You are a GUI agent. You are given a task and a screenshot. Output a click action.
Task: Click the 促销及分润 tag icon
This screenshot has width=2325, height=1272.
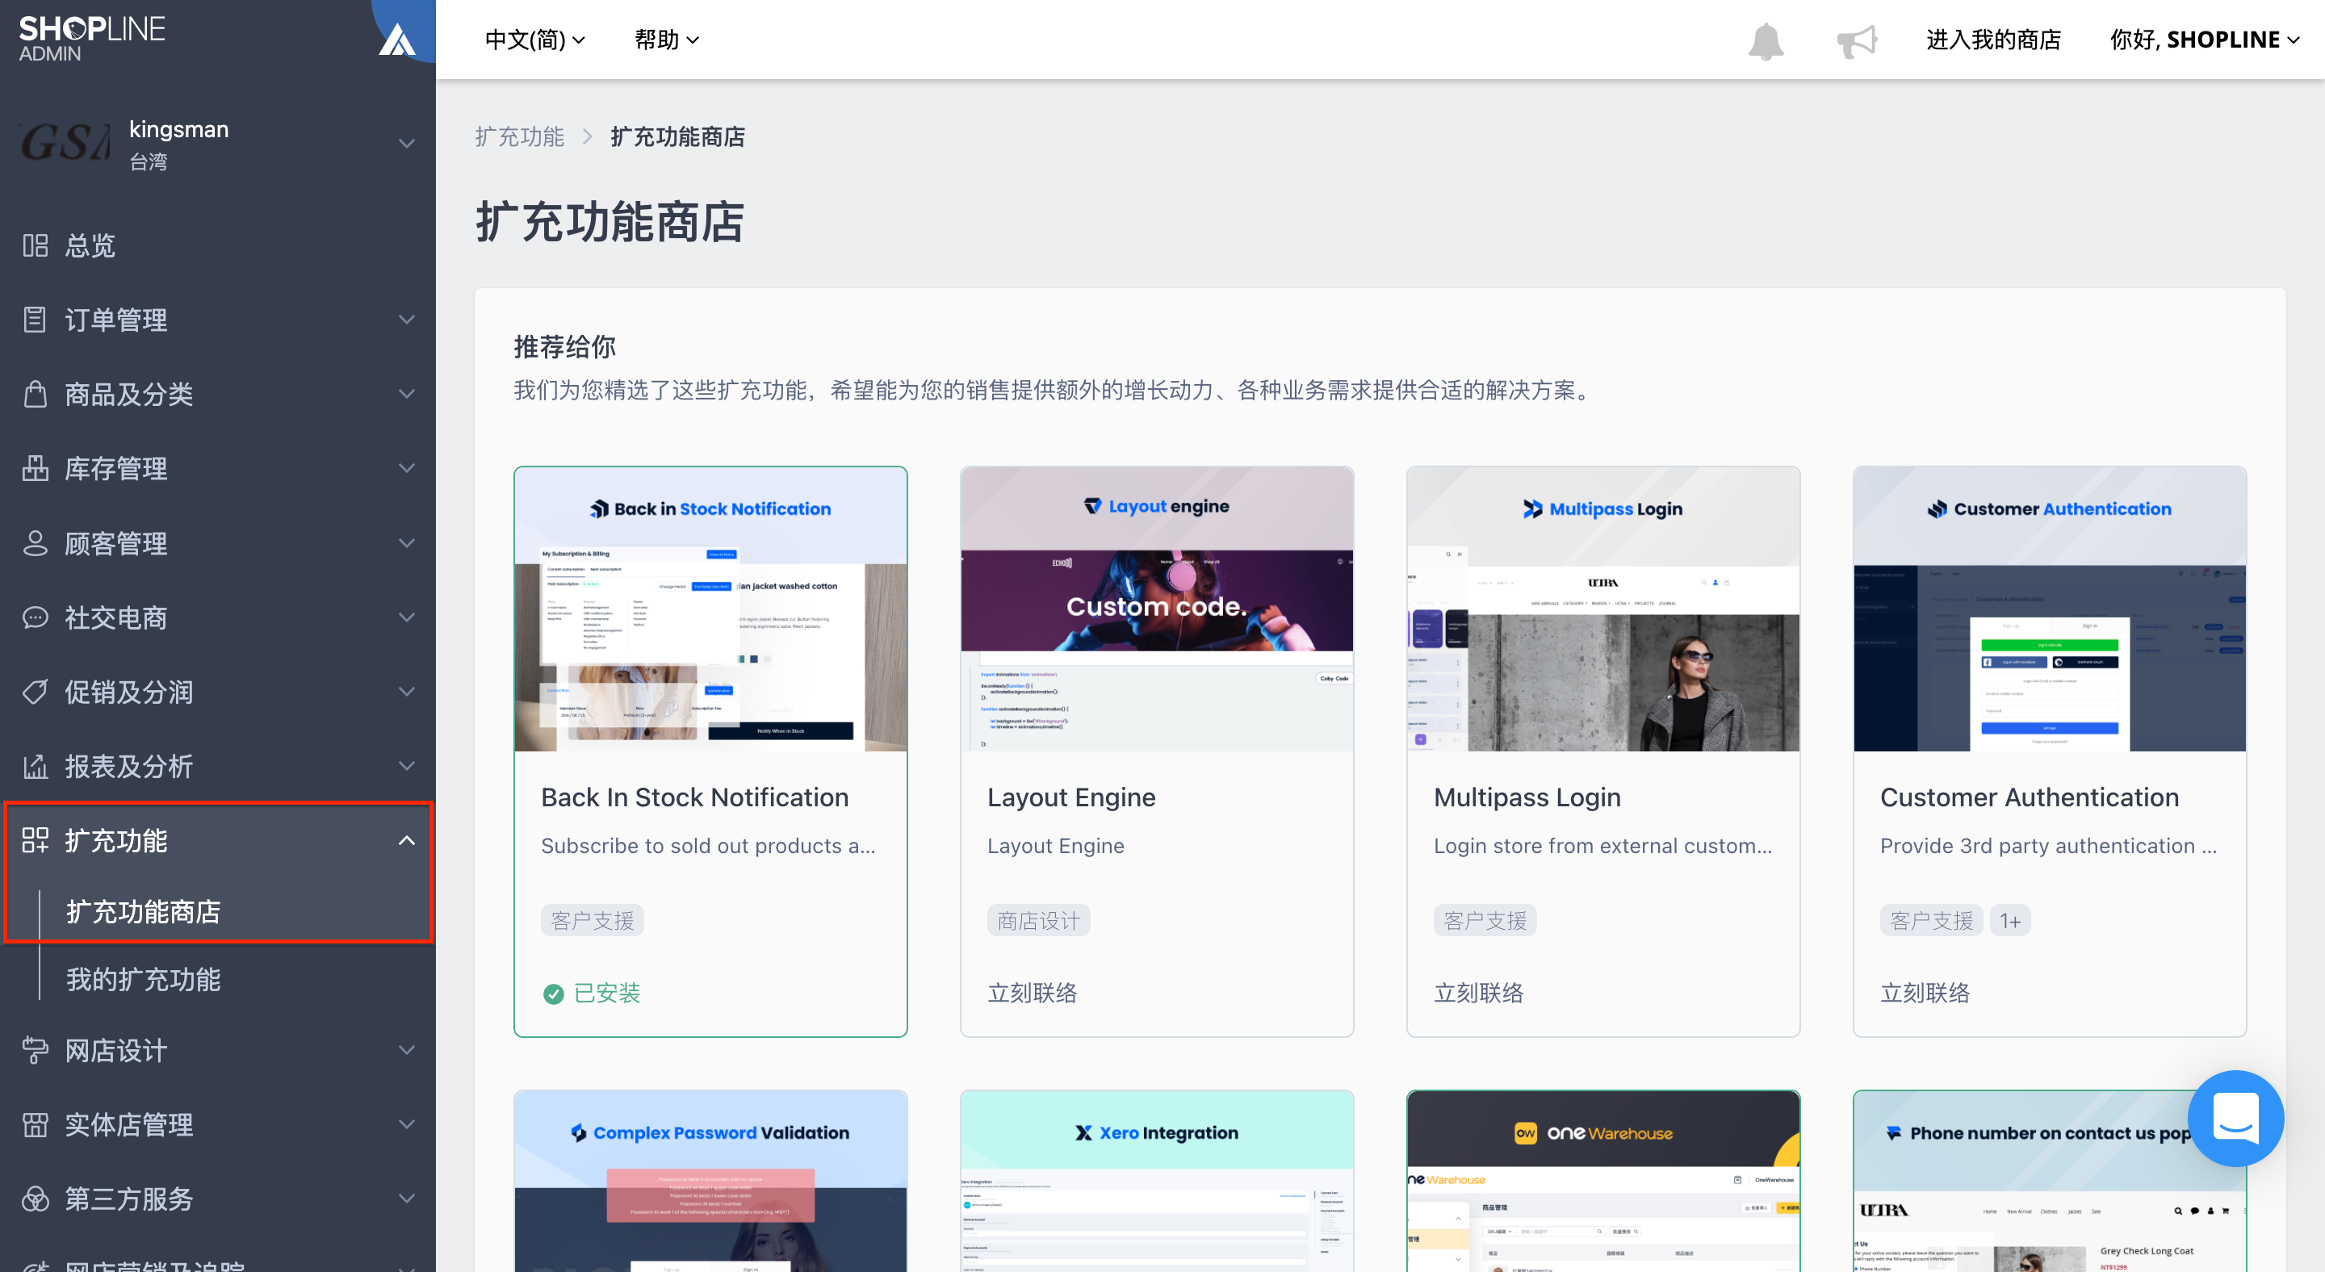pos(36,692)
